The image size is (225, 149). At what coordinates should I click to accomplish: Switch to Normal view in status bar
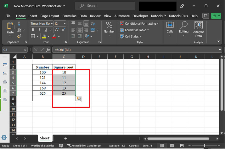point(162,146)
